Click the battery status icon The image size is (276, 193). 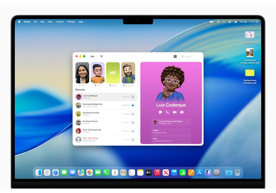pyautogui.click(x=211, y=22)
